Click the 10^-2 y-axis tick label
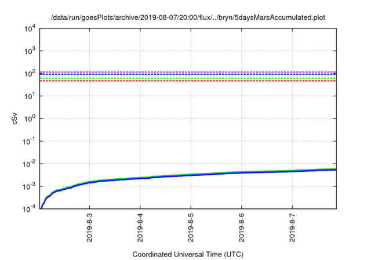371x260 pixels. [30, 164]
